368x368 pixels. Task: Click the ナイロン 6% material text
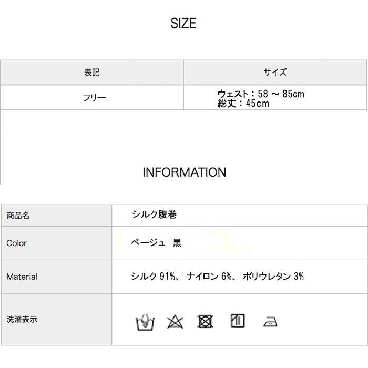tap(209, 276)
